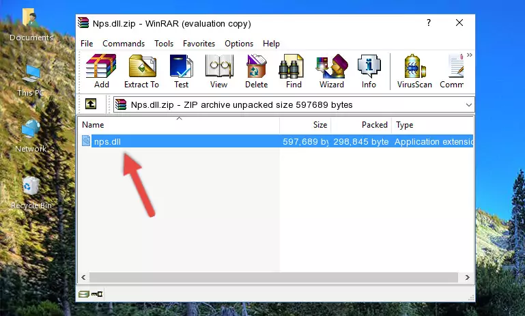Open the View file tool
The height and width of the screenshot is (316, 525).
tap(219, 71)
